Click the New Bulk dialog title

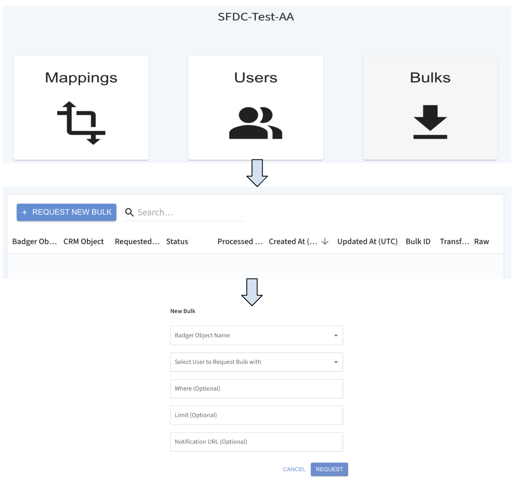click(183, 311)
